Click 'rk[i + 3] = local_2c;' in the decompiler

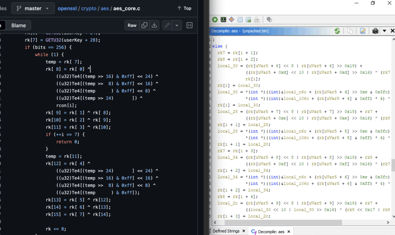244,216
